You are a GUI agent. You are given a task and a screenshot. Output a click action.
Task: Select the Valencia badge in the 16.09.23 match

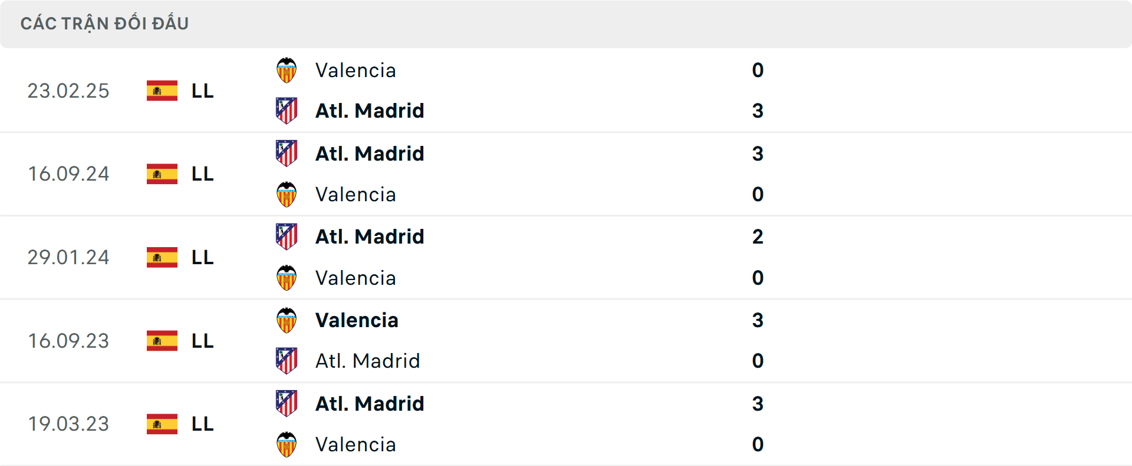pos(287,320)
